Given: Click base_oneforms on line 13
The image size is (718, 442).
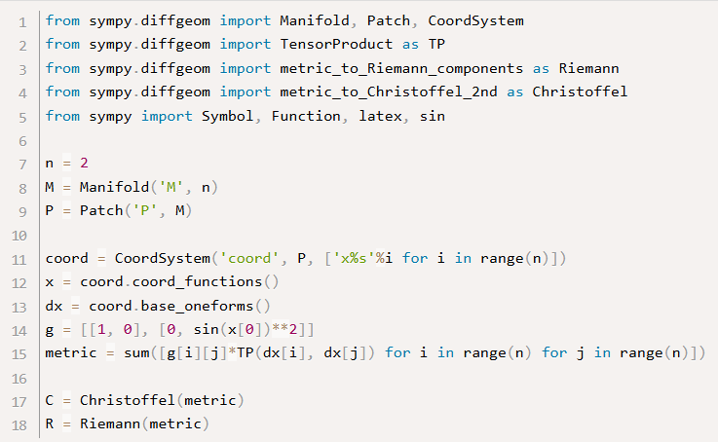Looking at the screenshot, I should point(197,306).
